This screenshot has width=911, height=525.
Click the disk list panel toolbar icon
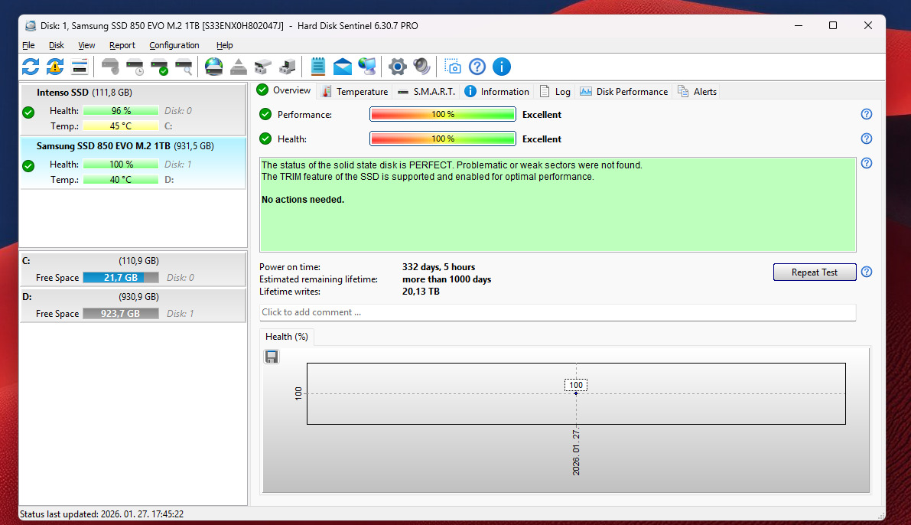80,67
